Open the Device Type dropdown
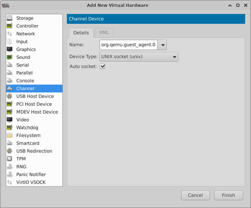The height and width of the screenshot is (208, 251). (x=138, y=56)
